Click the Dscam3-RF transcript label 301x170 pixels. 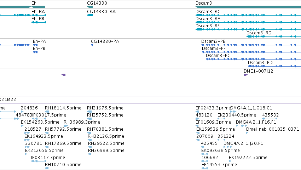208,26
